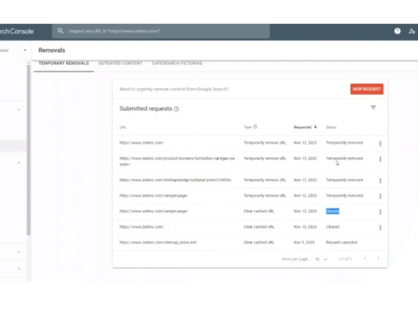Viewport: 418px width, 313px height.
Task: Click the Request canceled status
Action: [341, 242]
